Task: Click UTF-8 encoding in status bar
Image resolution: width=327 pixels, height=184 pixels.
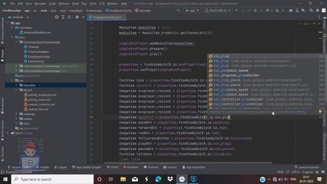Action: pyautogui.click(x=296, y=172)
